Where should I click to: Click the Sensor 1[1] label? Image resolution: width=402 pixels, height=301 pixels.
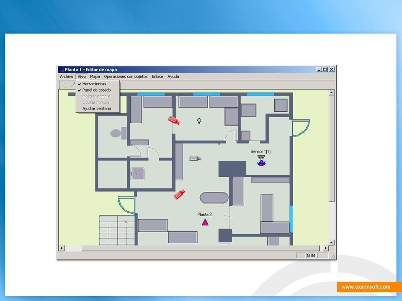point(260,151)
